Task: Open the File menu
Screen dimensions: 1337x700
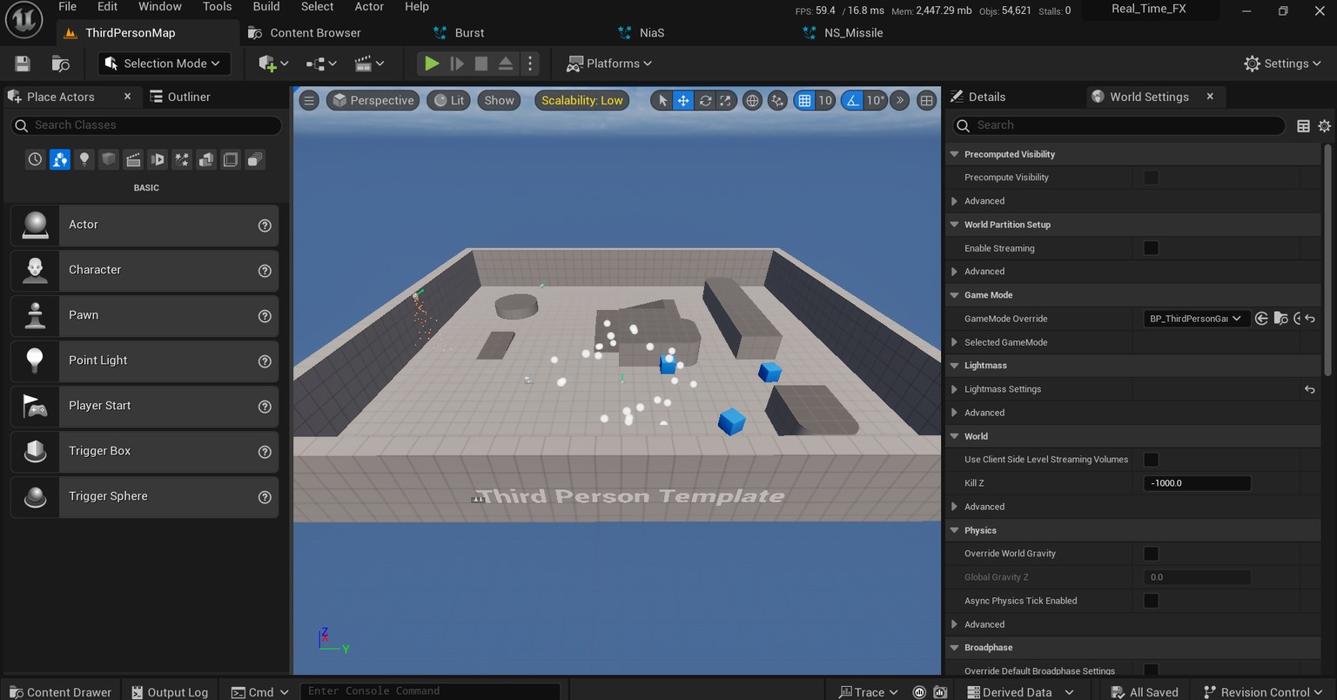Action: pos(67,7)
